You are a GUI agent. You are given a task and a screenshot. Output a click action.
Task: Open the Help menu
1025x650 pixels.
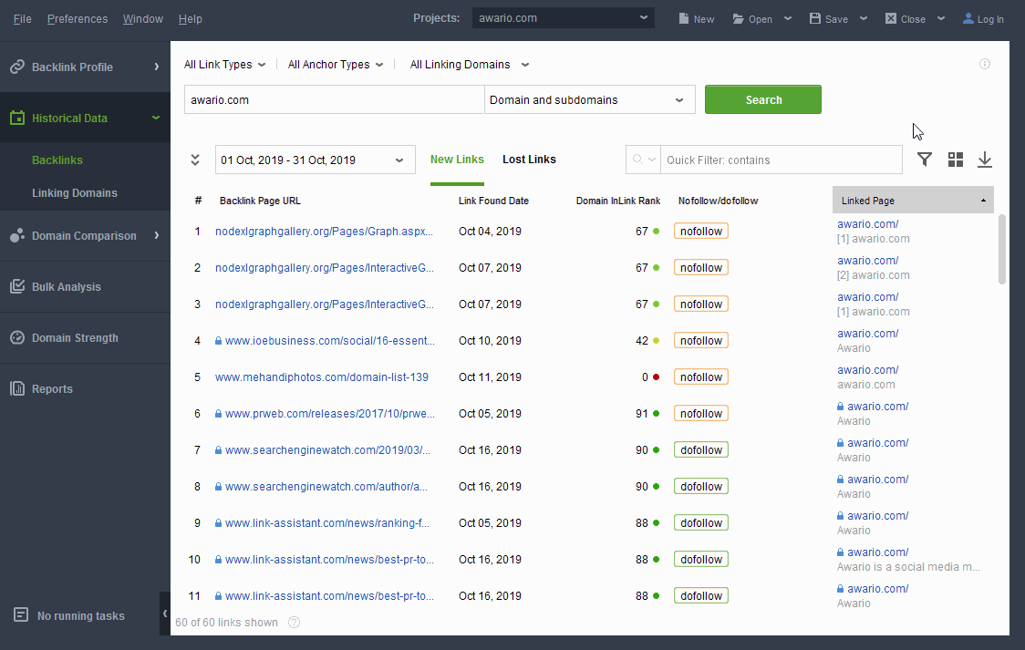coord(191,19)
